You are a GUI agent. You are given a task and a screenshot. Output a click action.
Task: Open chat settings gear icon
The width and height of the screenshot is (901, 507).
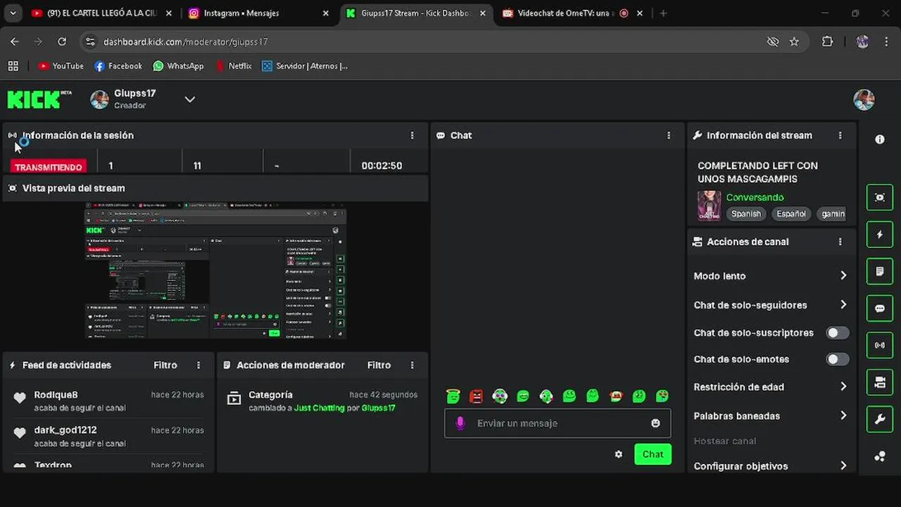point(618,454)
